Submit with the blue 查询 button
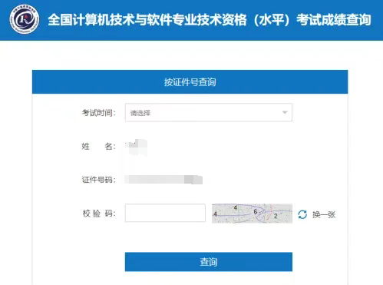This screenshot has width=383, height=285. (209, 262)
